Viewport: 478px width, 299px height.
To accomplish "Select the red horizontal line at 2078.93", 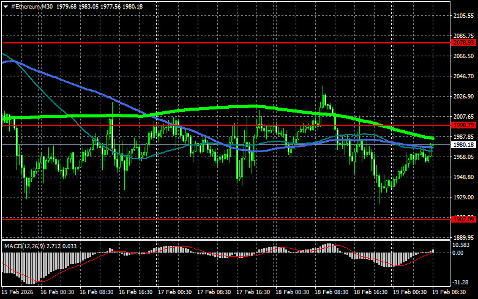I will point(226,43).
